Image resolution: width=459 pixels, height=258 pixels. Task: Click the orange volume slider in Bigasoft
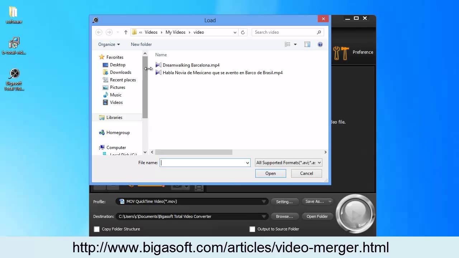point(151,185)
